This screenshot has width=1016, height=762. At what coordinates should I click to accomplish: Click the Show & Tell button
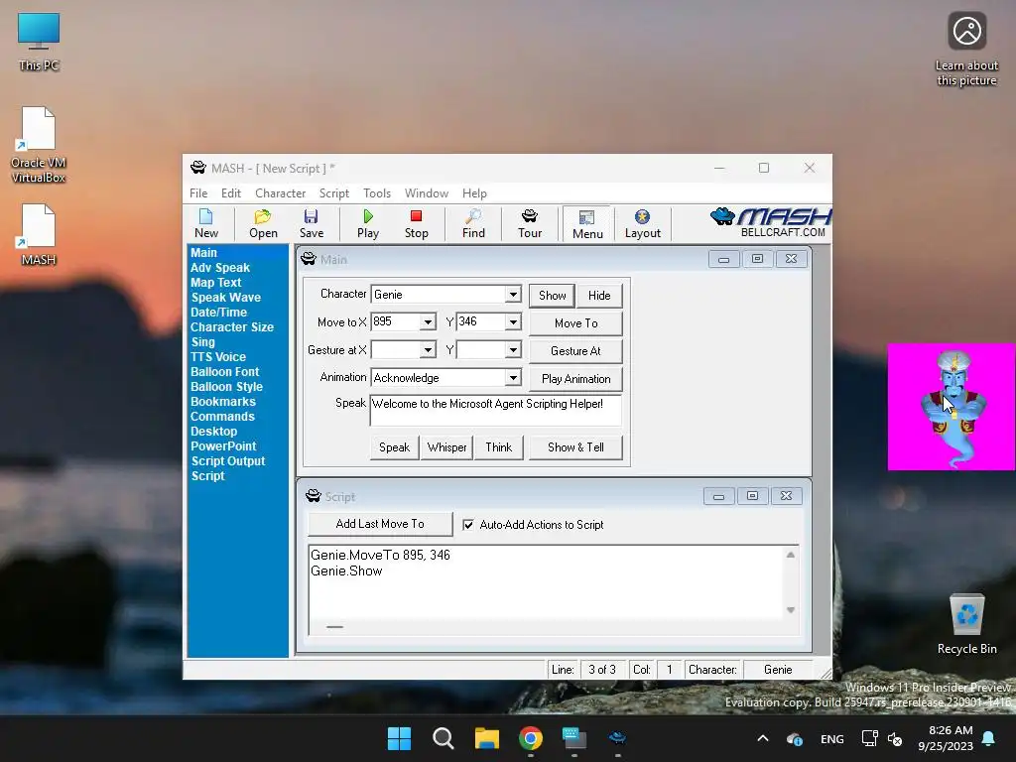pyautogui.click(x=575, y=447)
